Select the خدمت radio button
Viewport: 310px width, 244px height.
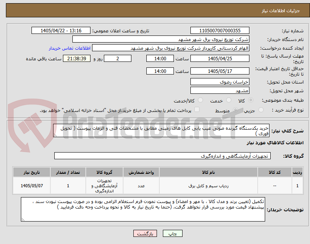point(229,100)
